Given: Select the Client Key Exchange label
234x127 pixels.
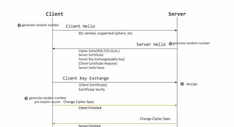Looking at the screenshot, I should (x=86, y=78).
